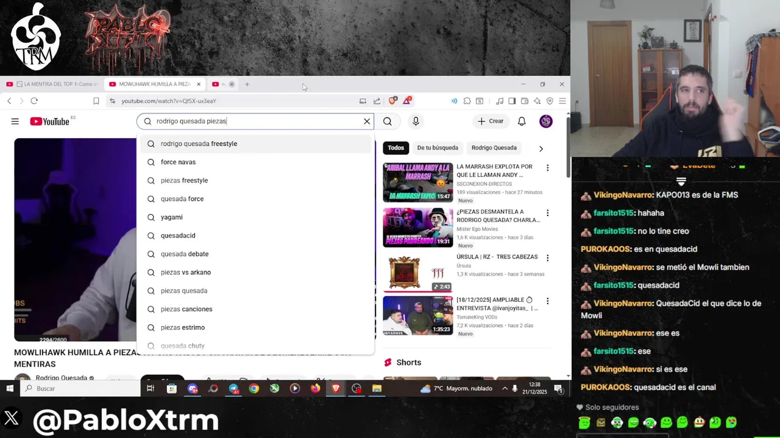Choose suggestion quesadacid
Image resolution: width=780 pixels, height=438 pixels.
click(x=255, y=235)
